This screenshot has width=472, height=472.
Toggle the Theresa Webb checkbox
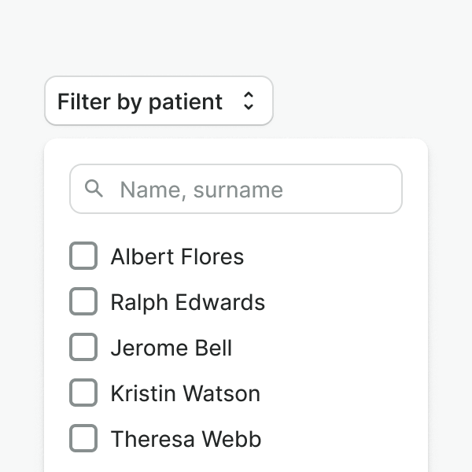[83, 438]
